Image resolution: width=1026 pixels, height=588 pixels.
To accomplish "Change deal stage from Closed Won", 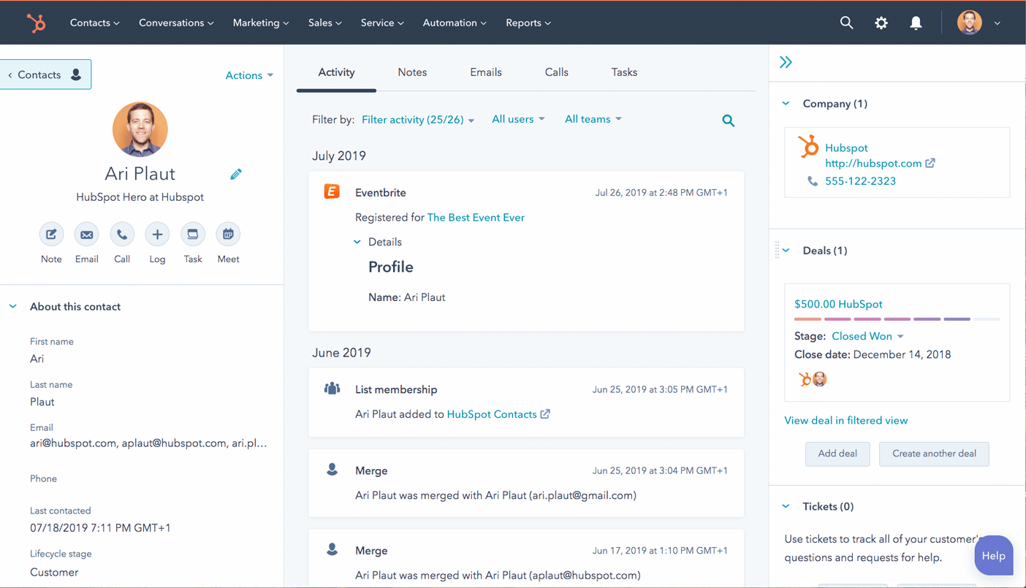I will click(867, 336).
